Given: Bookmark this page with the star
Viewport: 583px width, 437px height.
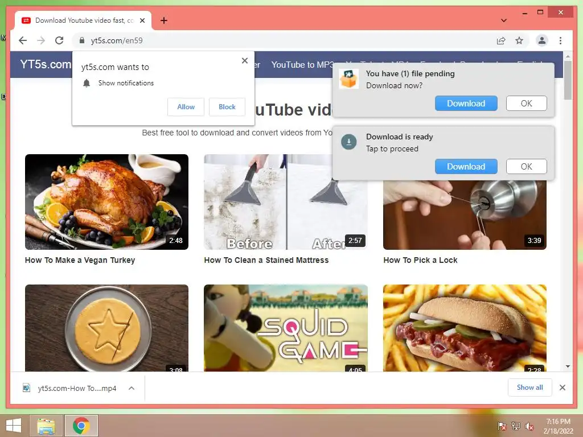Looking at the screenshot, I should (519, 40).
